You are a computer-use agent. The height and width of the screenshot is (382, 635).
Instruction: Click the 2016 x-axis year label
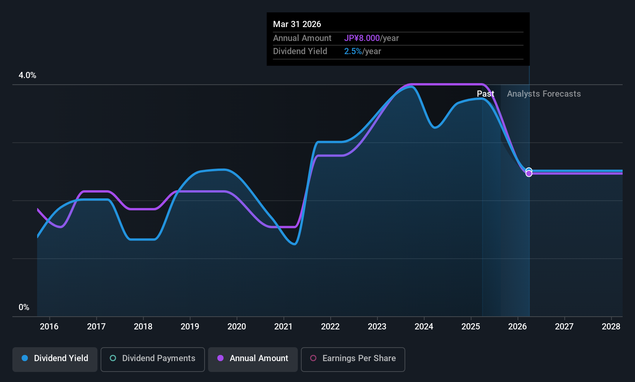(x=49, y=327)
